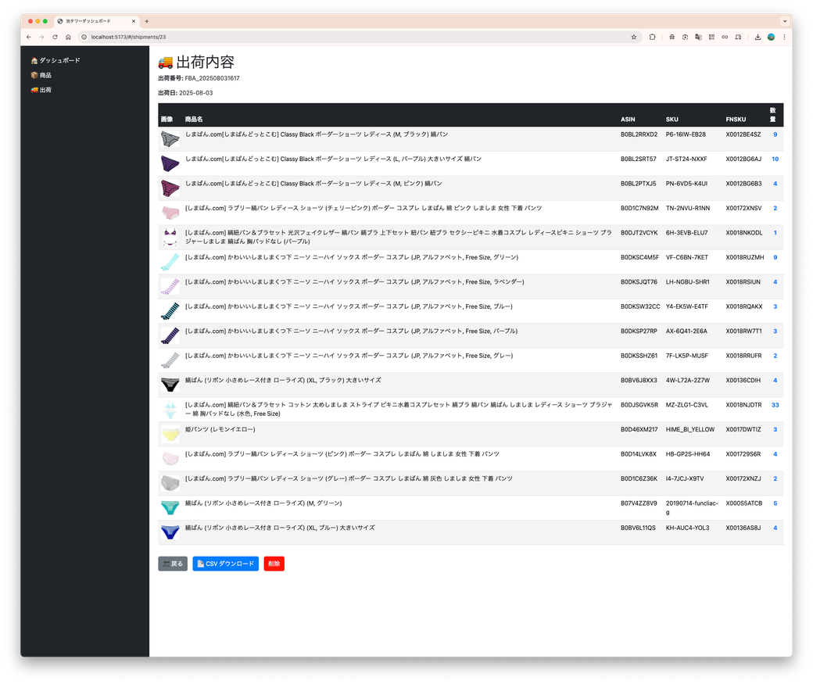Click the Google Translate extension icon

click(698, 37)
